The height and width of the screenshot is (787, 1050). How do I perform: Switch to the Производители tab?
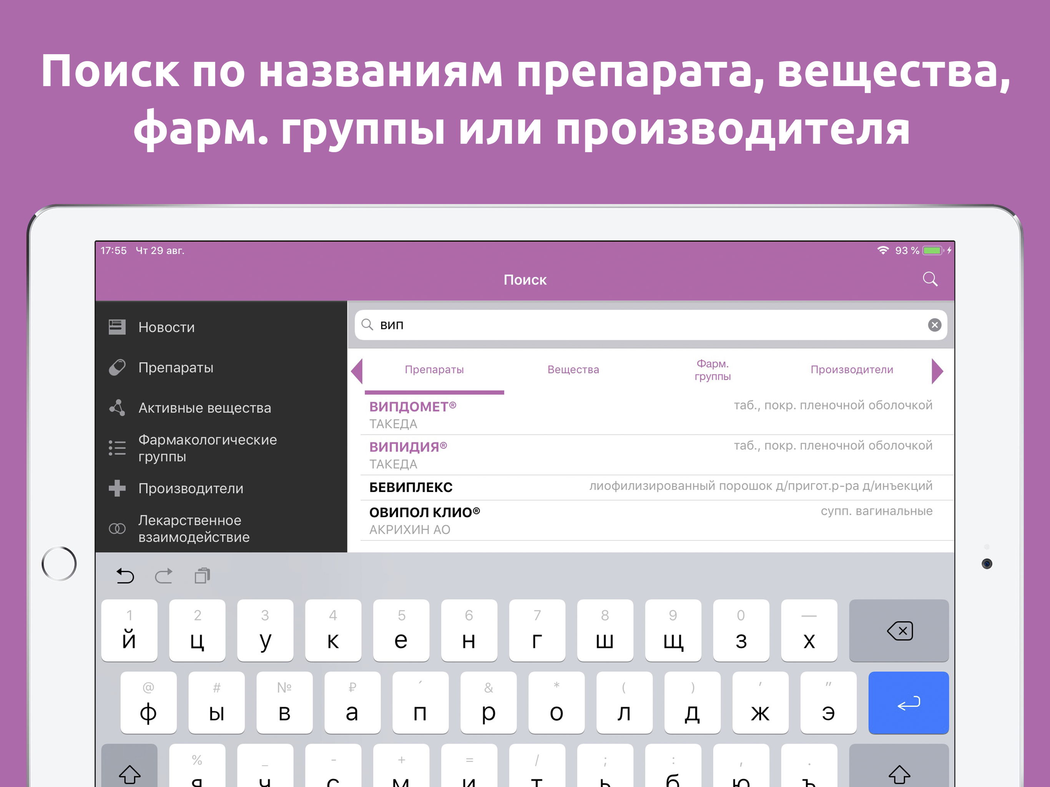click(x=852, y=370)
